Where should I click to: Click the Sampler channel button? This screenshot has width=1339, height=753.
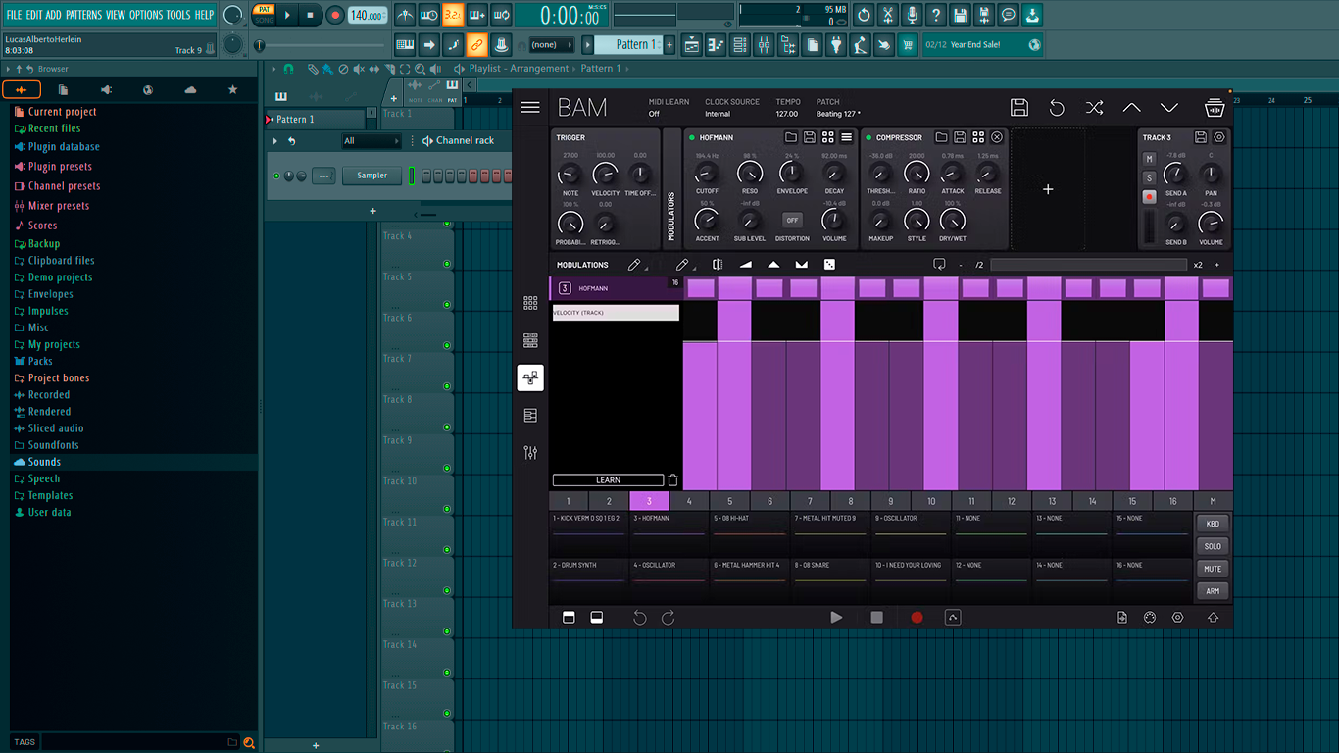[x=372, y=176]
